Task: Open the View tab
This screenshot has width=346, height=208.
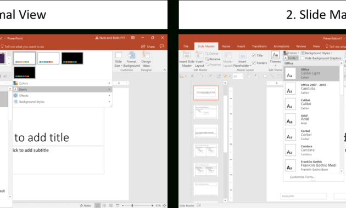Action: coord(316,46)
